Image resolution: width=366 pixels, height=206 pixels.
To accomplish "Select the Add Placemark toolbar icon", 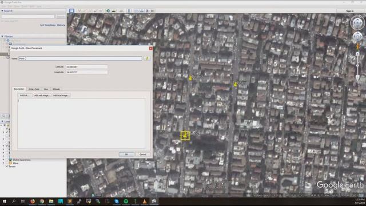I will 79,11.
